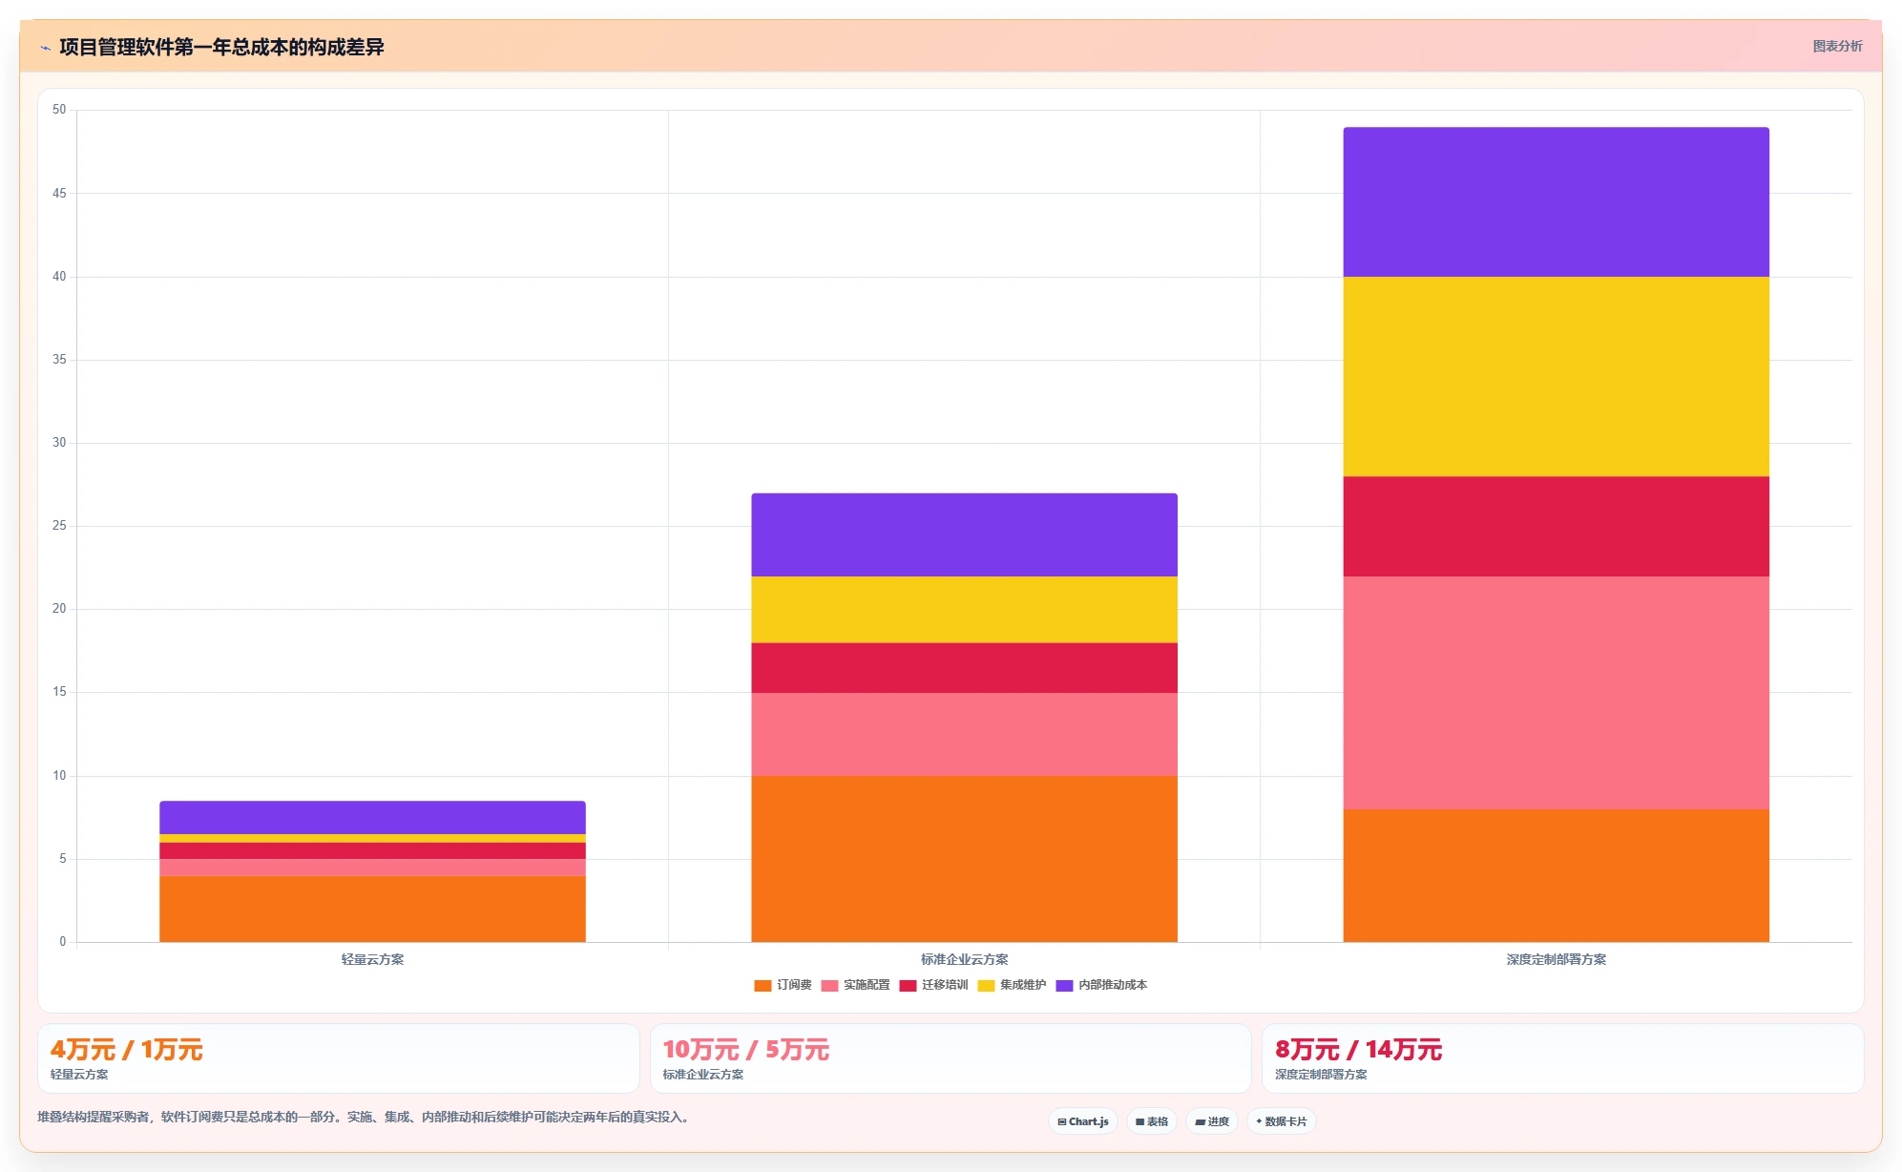Select the orange 订阅费 segment of 轻量云方案 bar
1902x1172 pixels.
tap(372, 909)
